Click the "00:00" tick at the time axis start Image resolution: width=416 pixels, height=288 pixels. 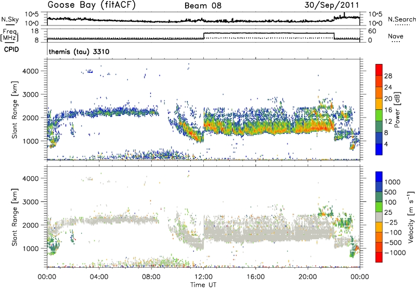[47, 277]
